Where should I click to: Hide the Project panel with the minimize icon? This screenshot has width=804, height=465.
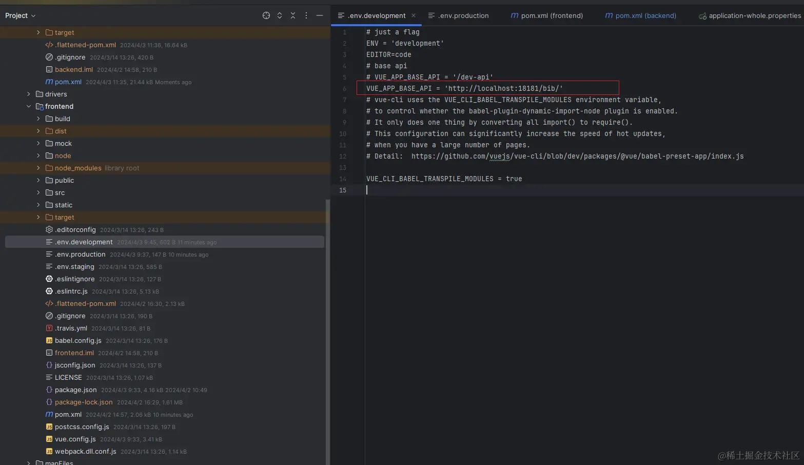pos(320,15)
